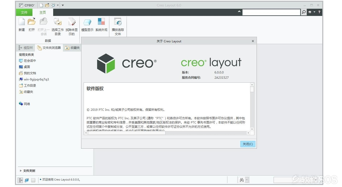Click the small open-folder icon in quick access toolbar
Screen dimensions: 342x187
coord(47,5)
